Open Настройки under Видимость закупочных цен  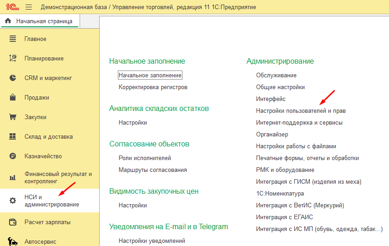133,206
